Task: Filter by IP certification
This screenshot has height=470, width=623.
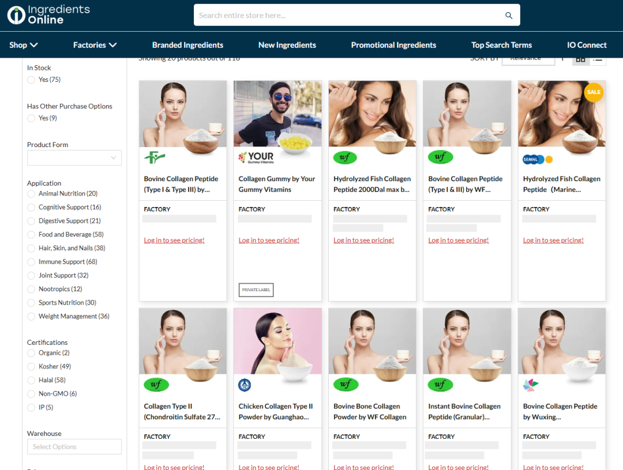Action: pos(31,408)
